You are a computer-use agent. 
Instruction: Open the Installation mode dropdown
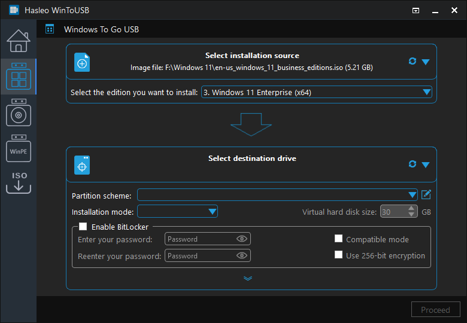pos(177,212)
